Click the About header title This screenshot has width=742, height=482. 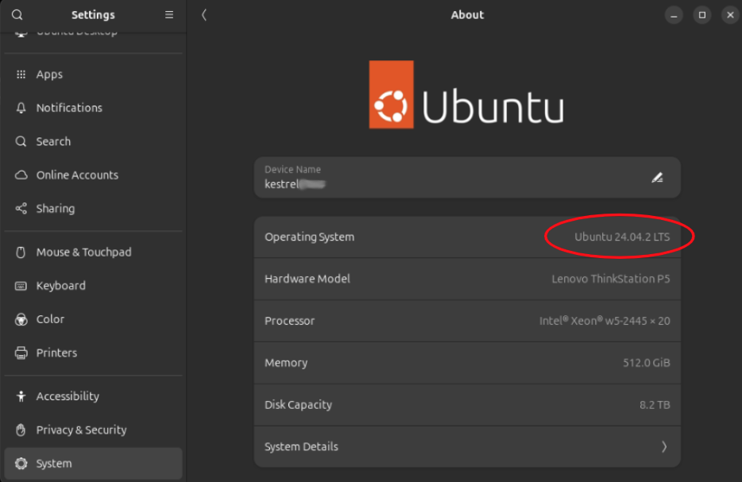point(467,14)
